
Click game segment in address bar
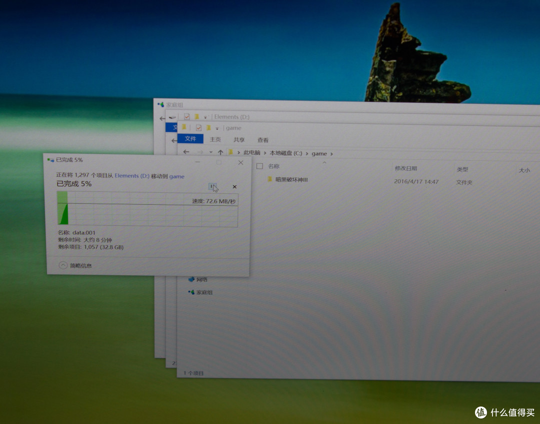pos(319,154)
